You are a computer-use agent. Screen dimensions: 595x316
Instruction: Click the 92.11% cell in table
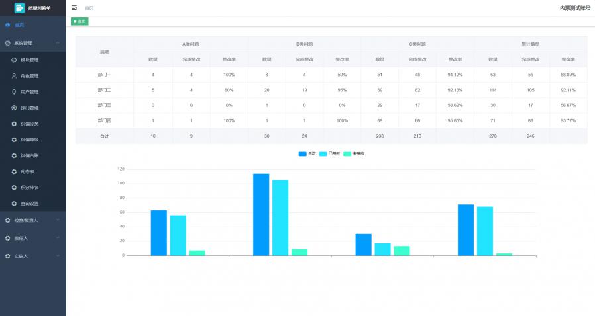[x=568, y=90]
